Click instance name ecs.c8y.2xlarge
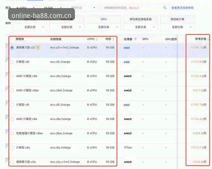This screenshot has height=169, width=212. pyautogui.click(x=60, y=148)
